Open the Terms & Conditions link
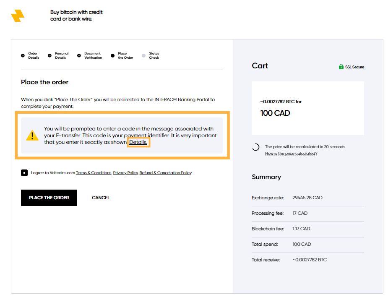The image size is (388, 297). pos(94,173)
